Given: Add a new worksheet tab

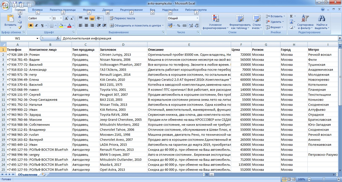Looking at the screenshot, I should 44,174.
